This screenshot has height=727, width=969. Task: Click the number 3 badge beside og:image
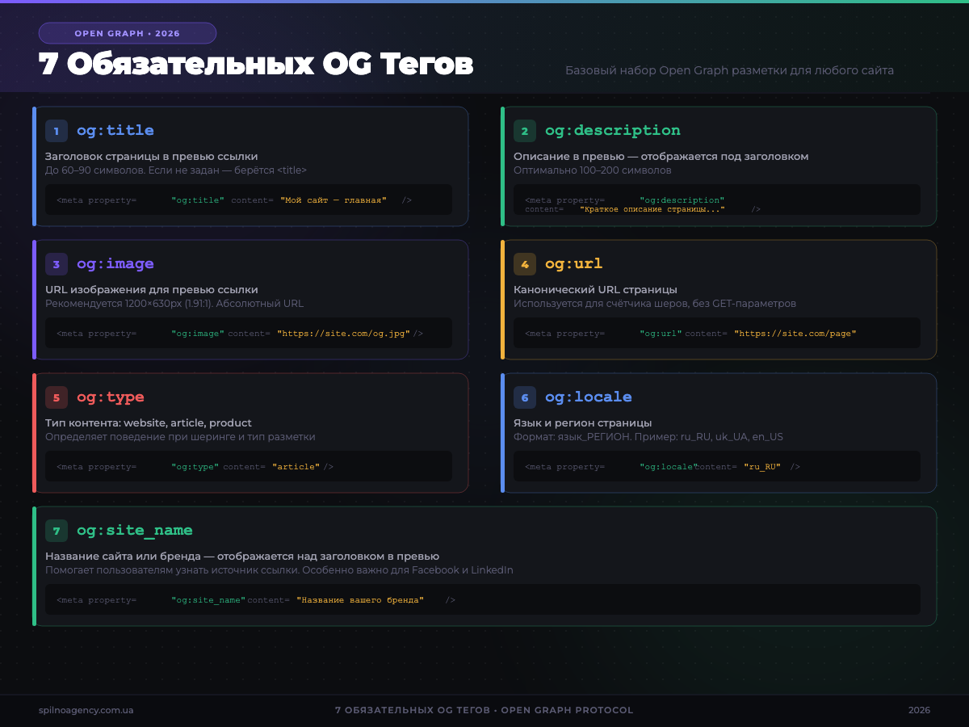coord(57,264)
